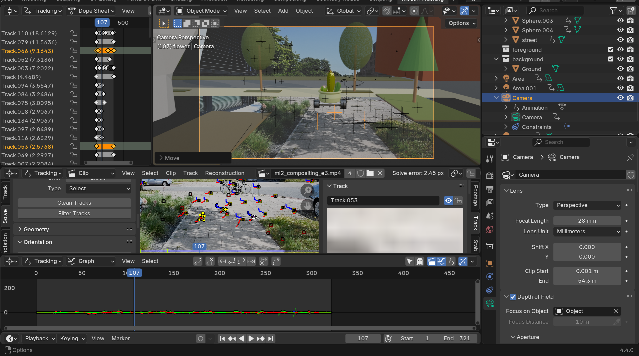Open the Reconstruction menu
The height and width of the screenshot is (356, 639).
pos(225,173)
